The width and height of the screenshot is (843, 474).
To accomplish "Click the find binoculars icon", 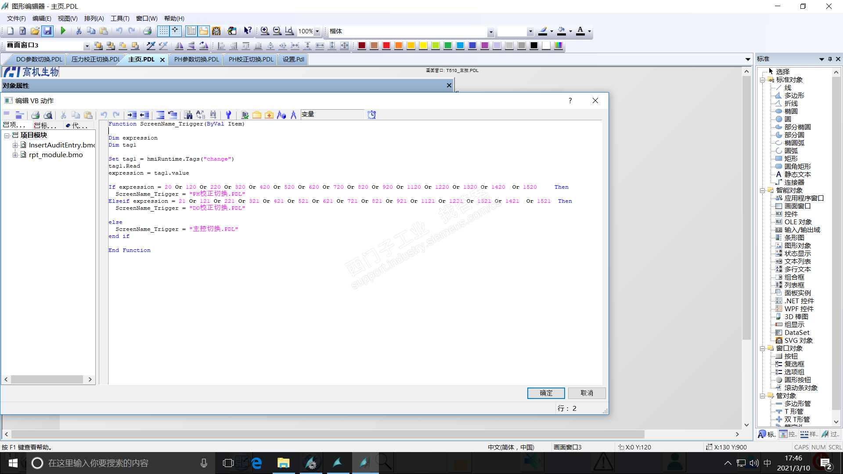I will coord(188,115).
